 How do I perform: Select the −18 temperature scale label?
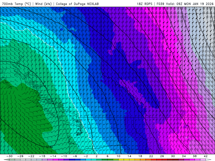coord(42,156)
